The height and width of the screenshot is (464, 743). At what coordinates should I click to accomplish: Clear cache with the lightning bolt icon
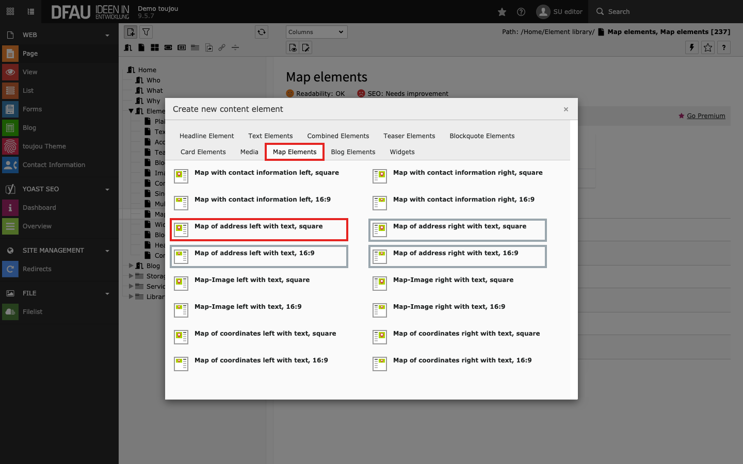tap(692, 47)
